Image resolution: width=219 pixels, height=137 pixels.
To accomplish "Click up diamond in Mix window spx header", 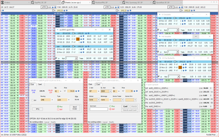I will (86, 46).
